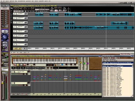The width and height of the screenshot is (135, 101).
Task: Select 'Proteus-FX Grand Piano' patch in library
Action: [x=117, y=66]
